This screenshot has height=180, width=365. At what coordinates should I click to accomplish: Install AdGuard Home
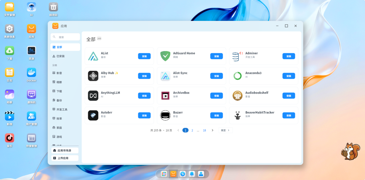pyautogui.click(x=217, y=56)
